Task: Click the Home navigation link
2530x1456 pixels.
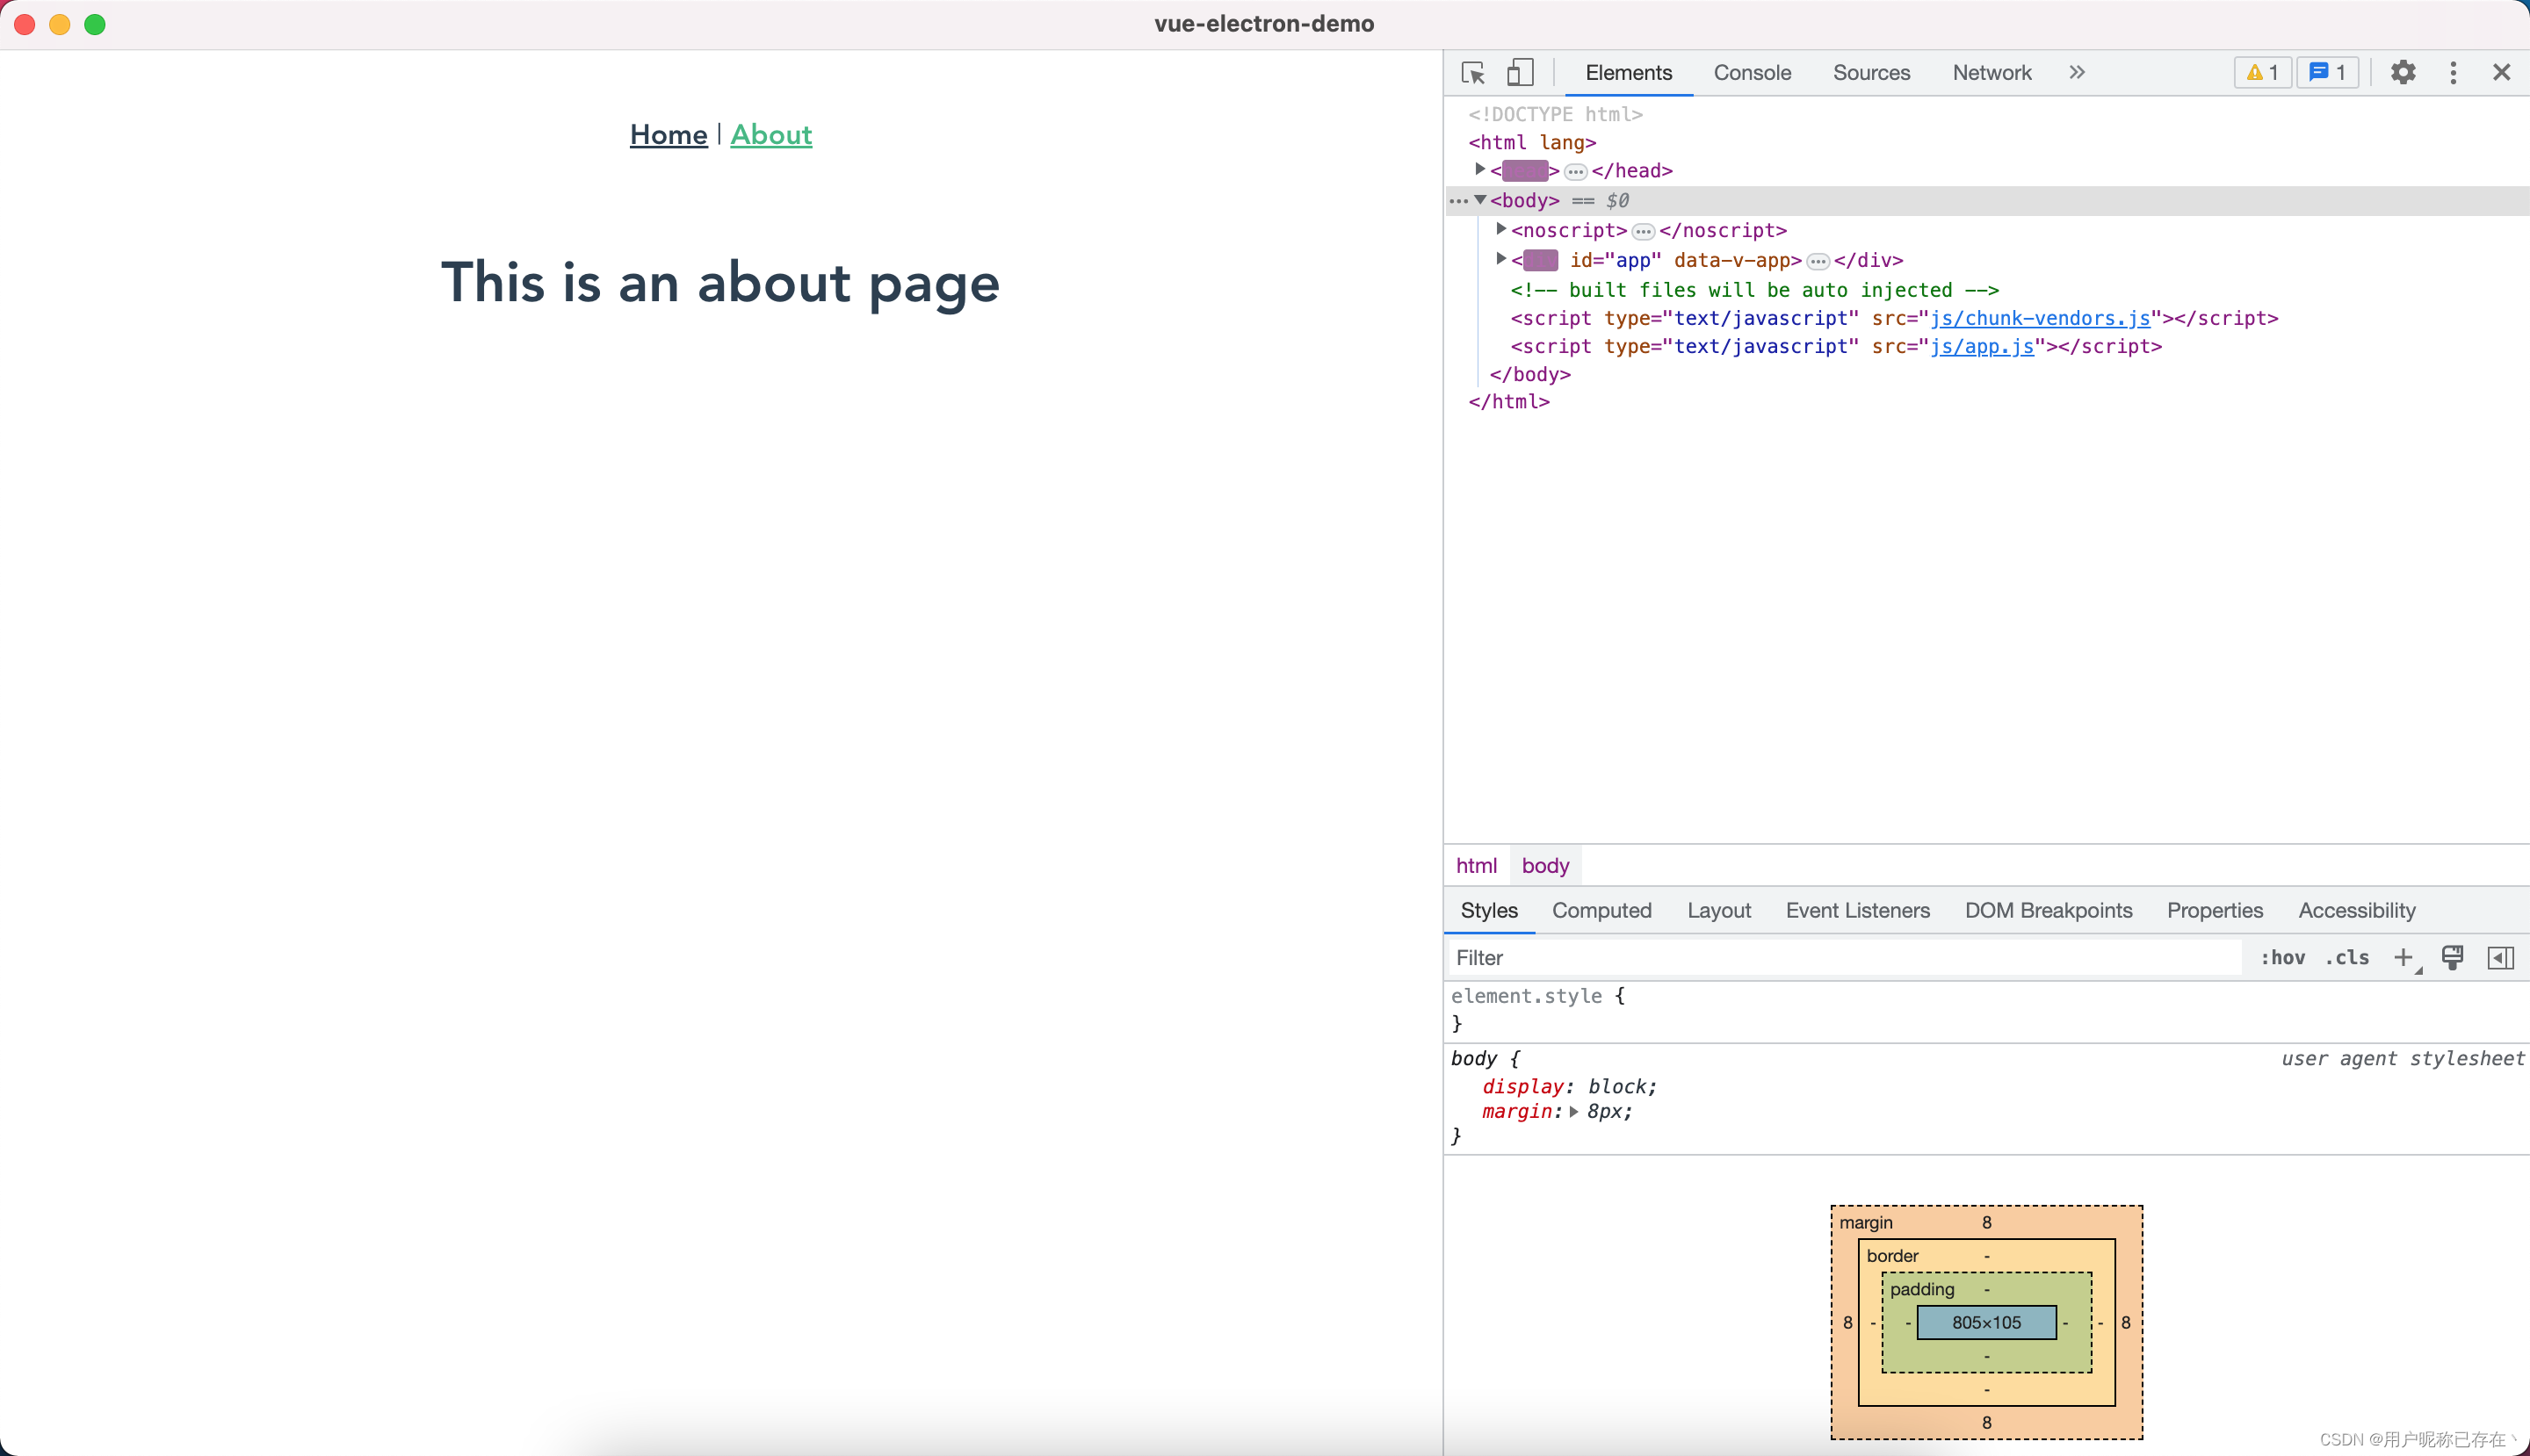Action: click(x=668, y=133)
